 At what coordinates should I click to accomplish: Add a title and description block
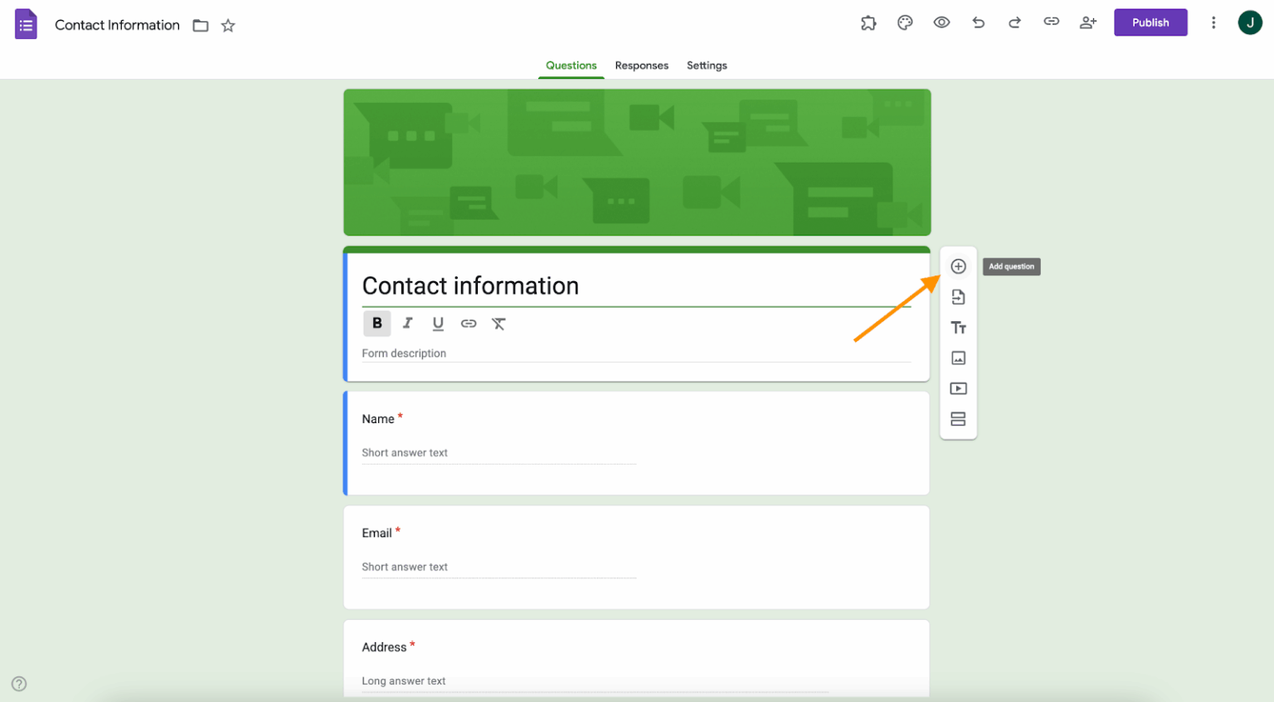pyautogui.click(x=958, y=327)
